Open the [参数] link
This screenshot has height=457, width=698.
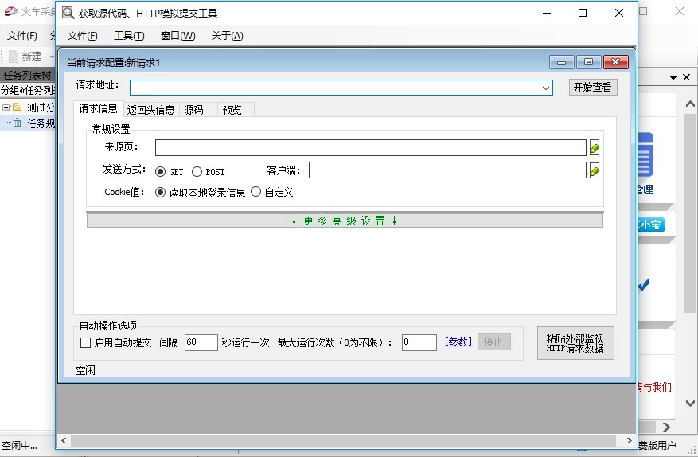click(458, 342)
